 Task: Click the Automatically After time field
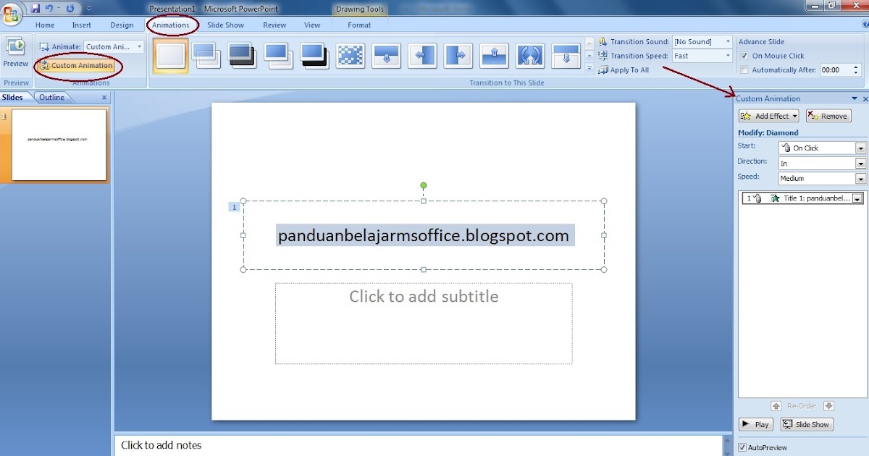pos(835,70)
